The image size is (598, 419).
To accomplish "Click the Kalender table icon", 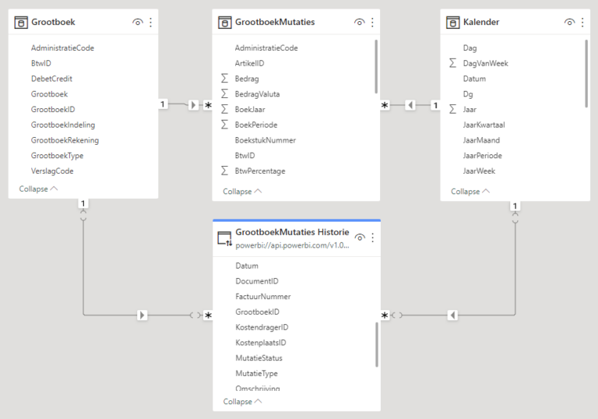I will (x=452, y=23).
